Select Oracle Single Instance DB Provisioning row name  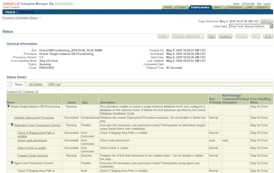pos(35,107)
